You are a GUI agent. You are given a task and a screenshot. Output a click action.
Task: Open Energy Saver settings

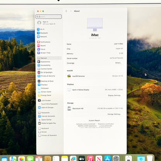coord(45,95)
